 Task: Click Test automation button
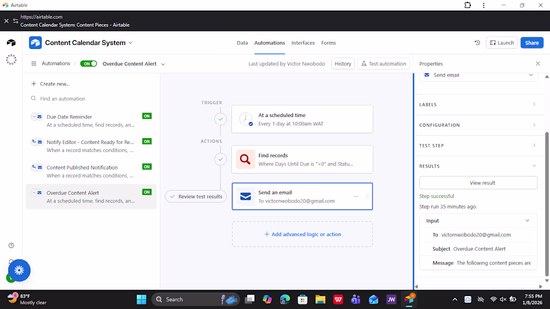[383, 63]
